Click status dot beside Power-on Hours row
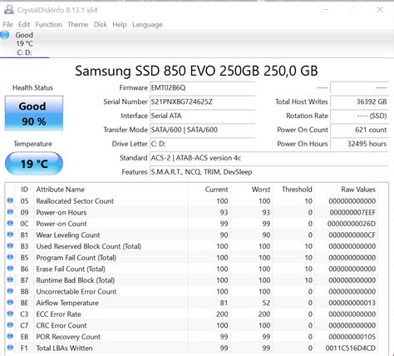Screen dimensions: 394x356 pyautogui.click(x=10, y=212)
